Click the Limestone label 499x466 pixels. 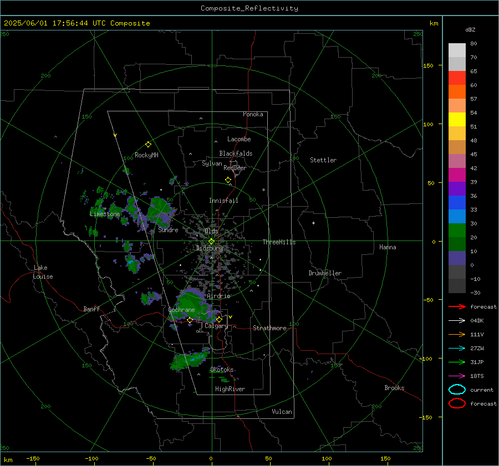(105, 214)
